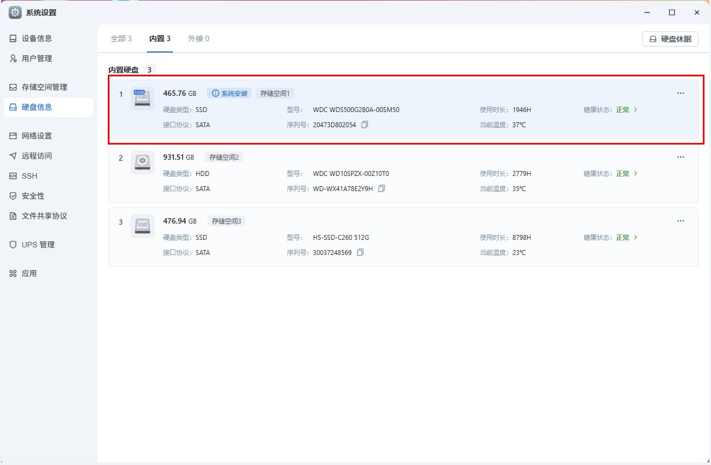Click the UPS 管理 shield icon
Screen dimensions: 711x465
[13, 245]
